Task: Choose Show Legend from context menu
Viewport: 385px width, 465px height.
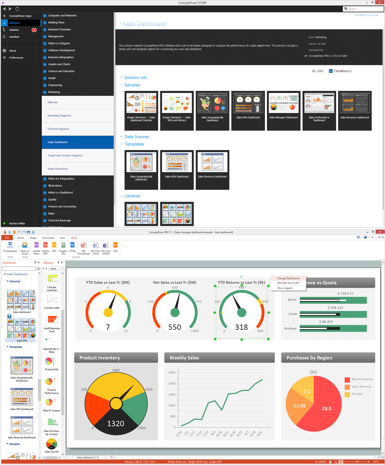Action: pyautogui.click(x=288, y=288)
